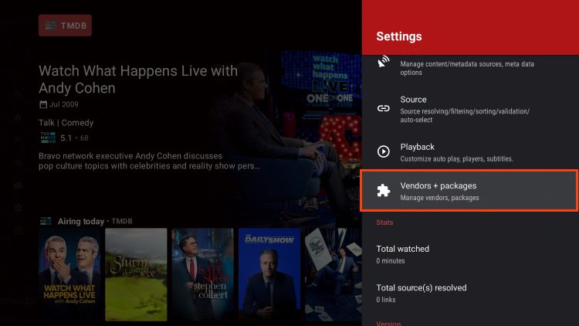Click the calendar icon next to Jul 2009

[43, 104]
